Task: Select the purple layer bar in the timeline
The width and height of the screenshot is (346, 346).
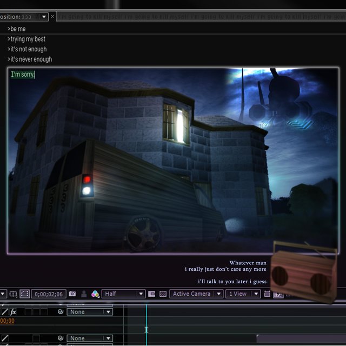Action: pos(301,338)
